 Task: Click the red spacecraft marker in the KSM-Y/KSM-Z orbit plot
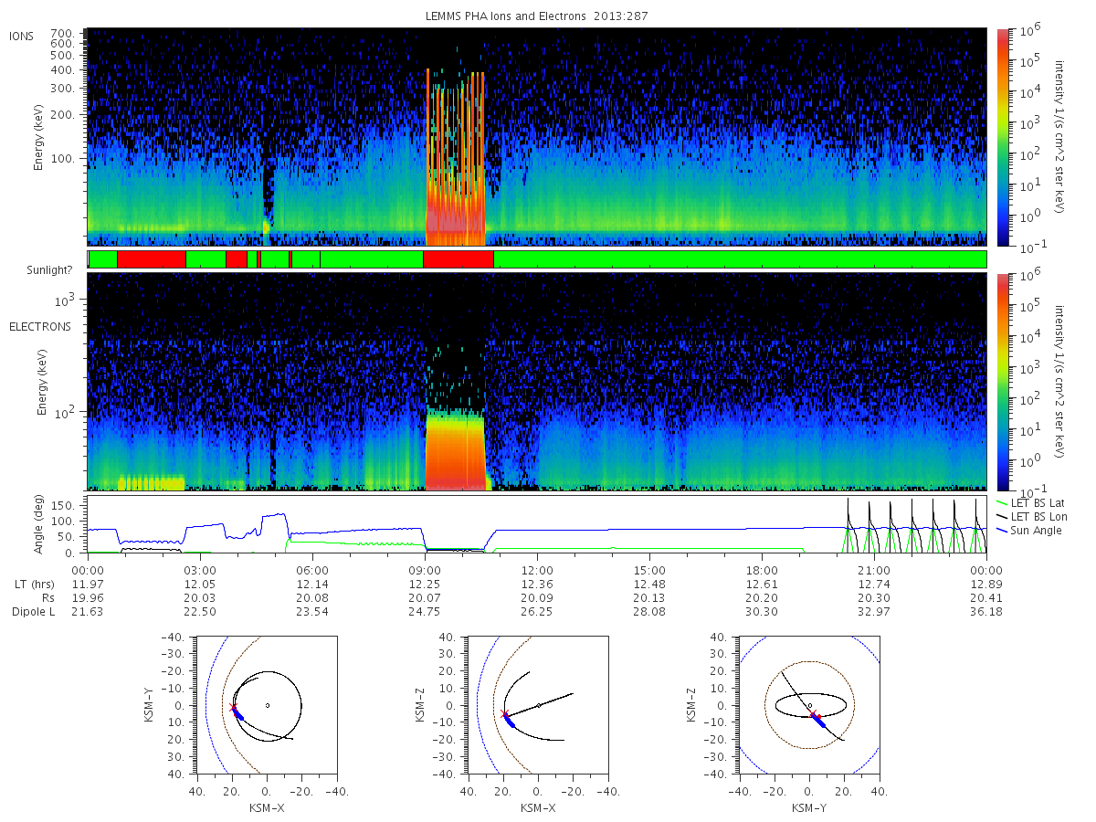click(812, 714)
